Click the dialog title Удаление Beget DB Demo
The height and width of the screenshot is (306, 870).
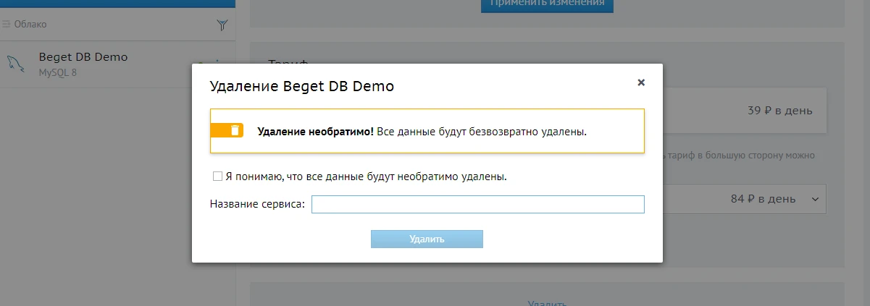302,86
